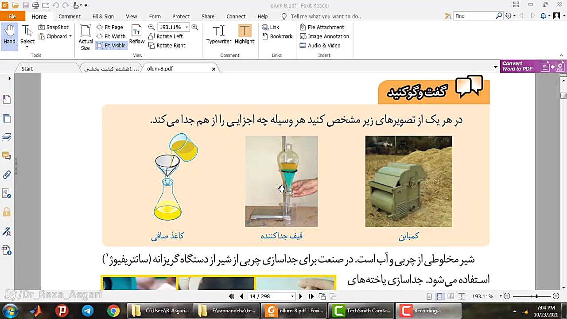Open the Clipboard dropdown
This screenshot has width=567, height=319.
click(x=55, y=36)
